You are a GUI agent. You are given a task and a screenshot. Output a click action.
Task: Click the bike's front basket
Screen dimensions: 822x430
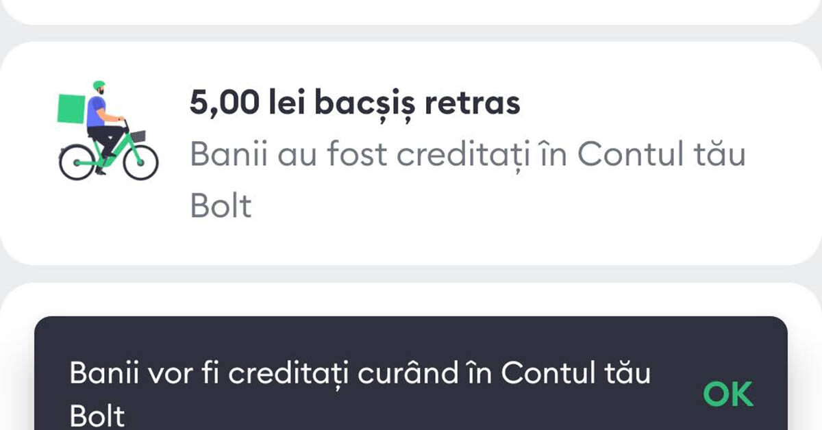(138, 136)
